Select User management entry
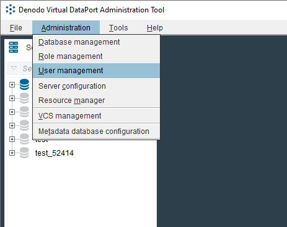Viewport: 287px width, 227px height. [x=96, y=71]
